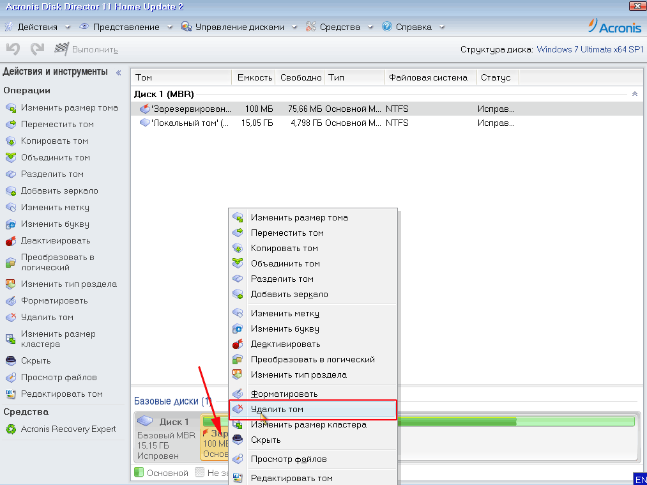Open Windows 7 Ultimate x64 SP1 disk structure link
647x485 pixels.
pos(590,50)
